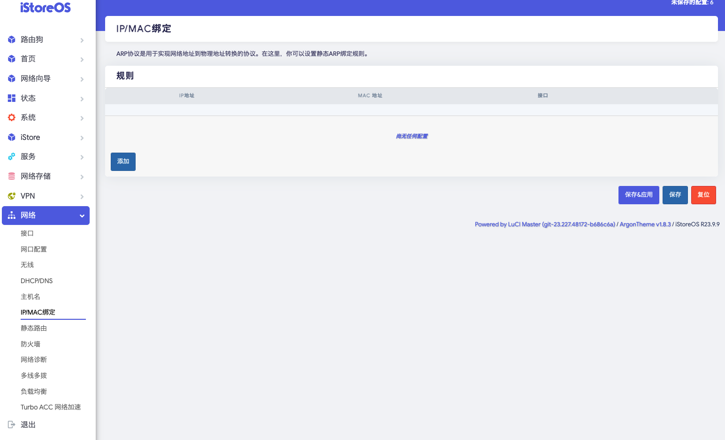Screen dimensions: 725x440
Task: Click the 退出 logout icon
Action: point(11,425)
